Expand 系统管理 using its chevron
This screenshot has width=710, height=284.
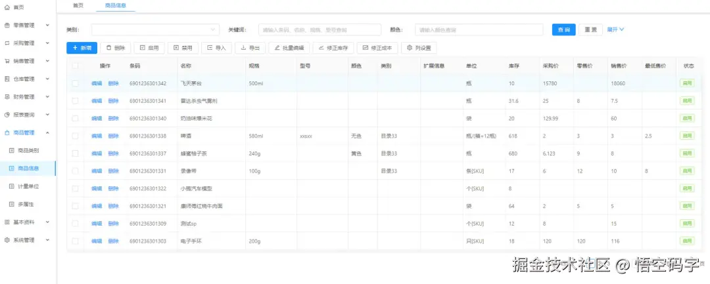[47, 240]
